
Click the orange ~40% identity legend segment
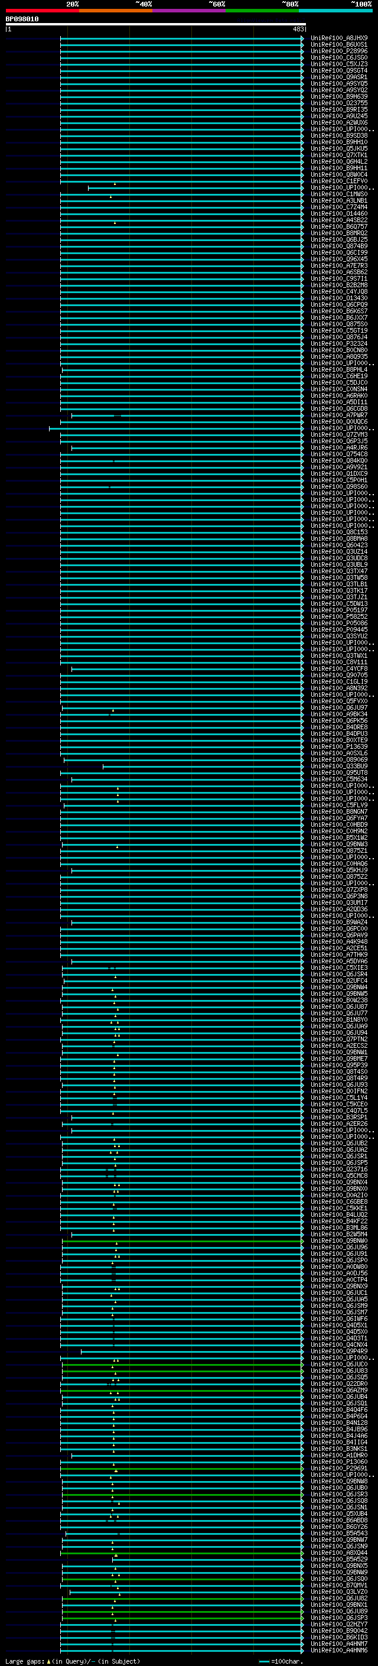116,11
